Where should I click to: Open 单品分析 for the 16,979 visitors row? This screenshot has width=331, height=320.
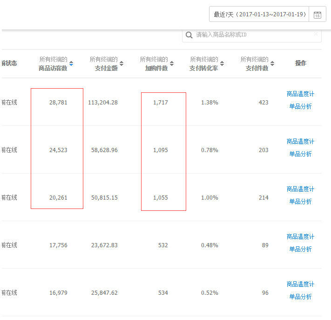tap(300, 297)
